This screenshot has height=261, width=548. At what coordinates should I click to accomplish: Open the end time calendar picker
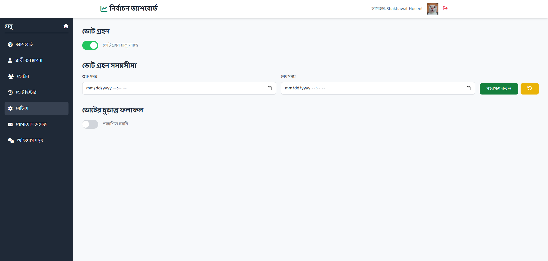coord(468,88)
